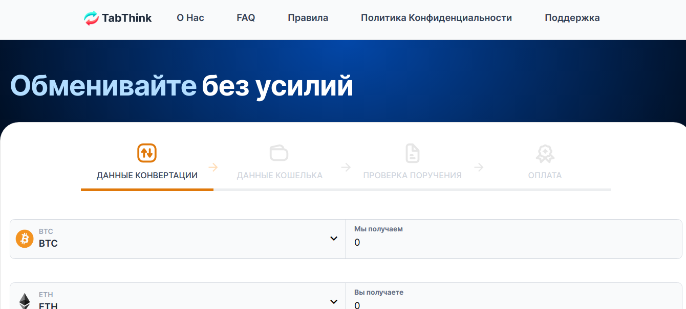
Task: Switch to ДАННЫЕ КОНВЕРТАЦИИ tab label
Action: pyautogui.click(x=147, y=176)
